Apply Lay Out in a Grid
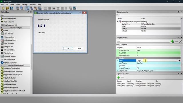 [62, 8]
